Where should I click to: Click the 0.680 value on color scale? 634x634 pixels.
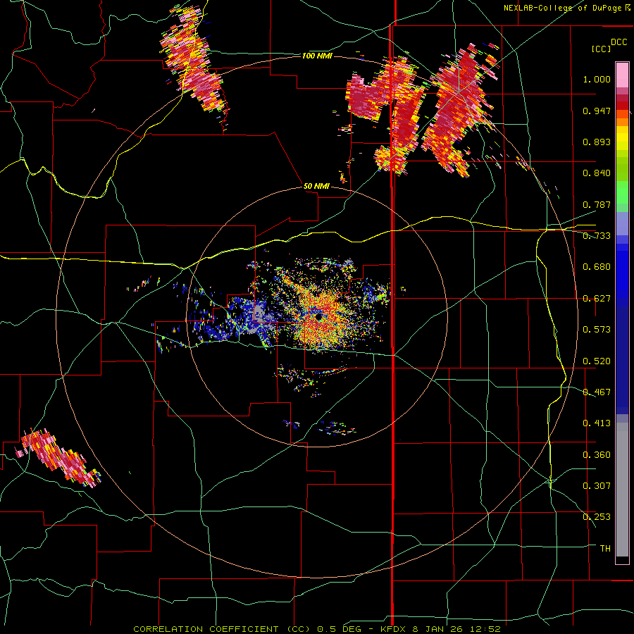pos(597,267)
